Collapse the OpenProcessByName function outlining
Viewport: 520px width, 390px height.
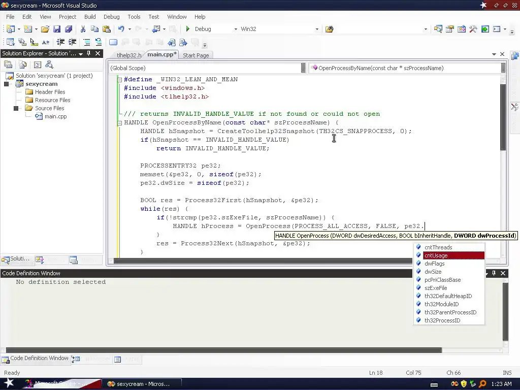[120, 123]
